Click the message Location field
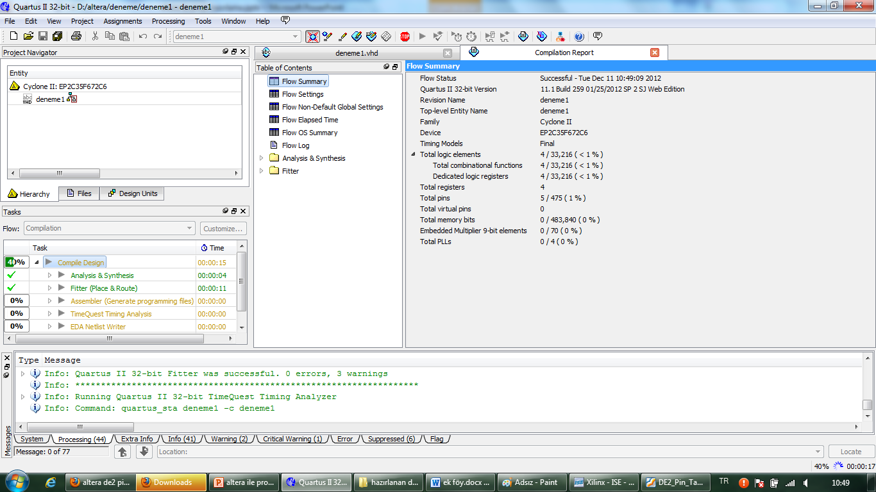This screenshot has width=876, height=492. 490,452
